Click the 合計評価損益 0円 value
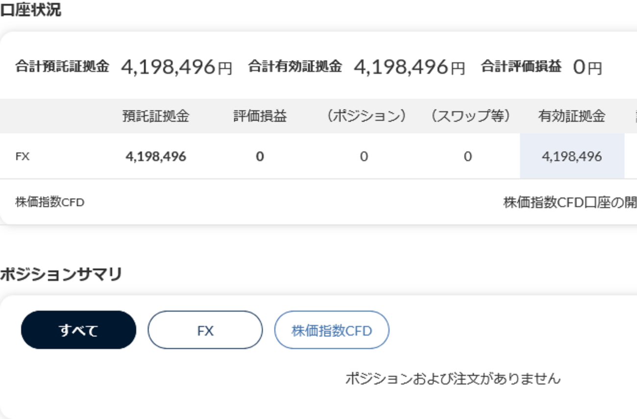The height and width of the screenshot is (419, 637). coord(587,67)
